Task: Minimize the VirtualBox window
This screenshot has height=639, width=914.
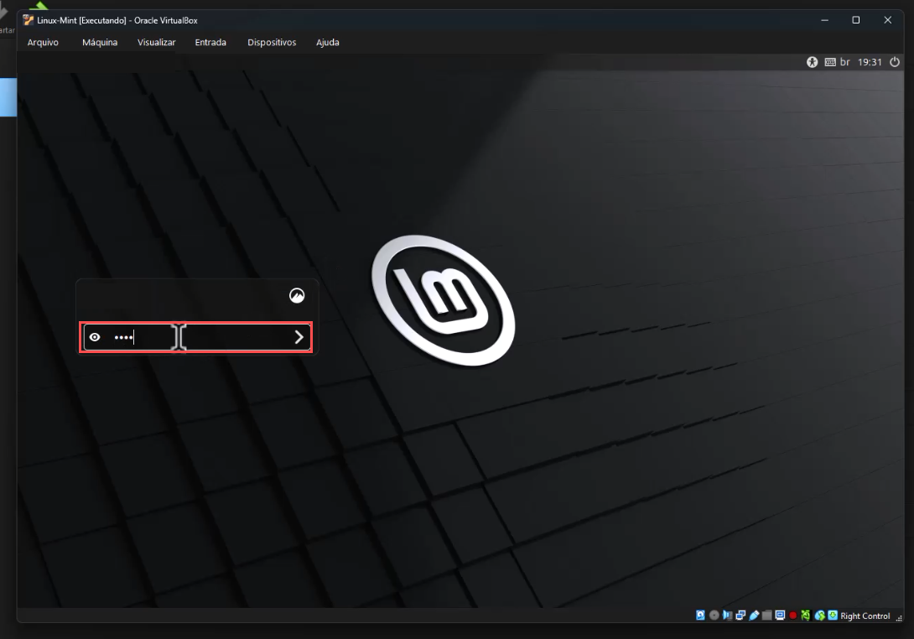Action: 824,20
